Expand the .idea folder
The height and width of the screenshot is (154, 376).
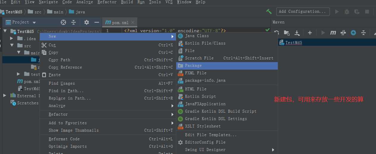(11, 38)
